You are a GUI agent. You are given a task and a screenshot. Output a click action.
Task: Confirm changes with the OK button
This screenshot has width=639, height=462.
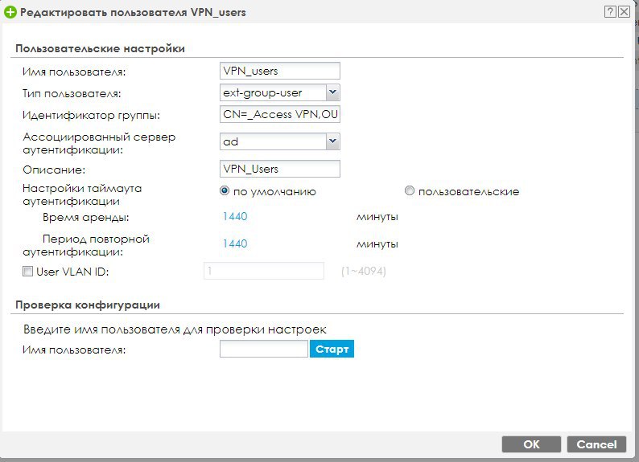click(x=531, y=444)
